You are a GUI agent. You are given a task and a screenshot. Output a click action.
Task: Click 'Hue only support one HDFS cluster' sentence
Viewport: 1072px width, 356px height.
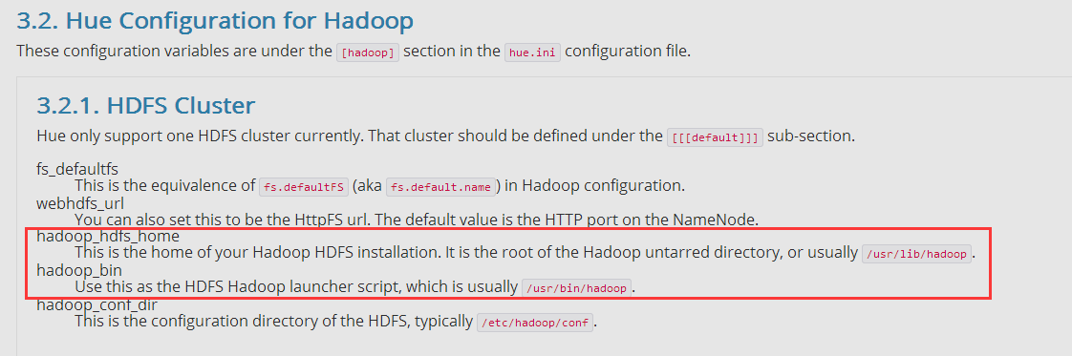point(446,136)
